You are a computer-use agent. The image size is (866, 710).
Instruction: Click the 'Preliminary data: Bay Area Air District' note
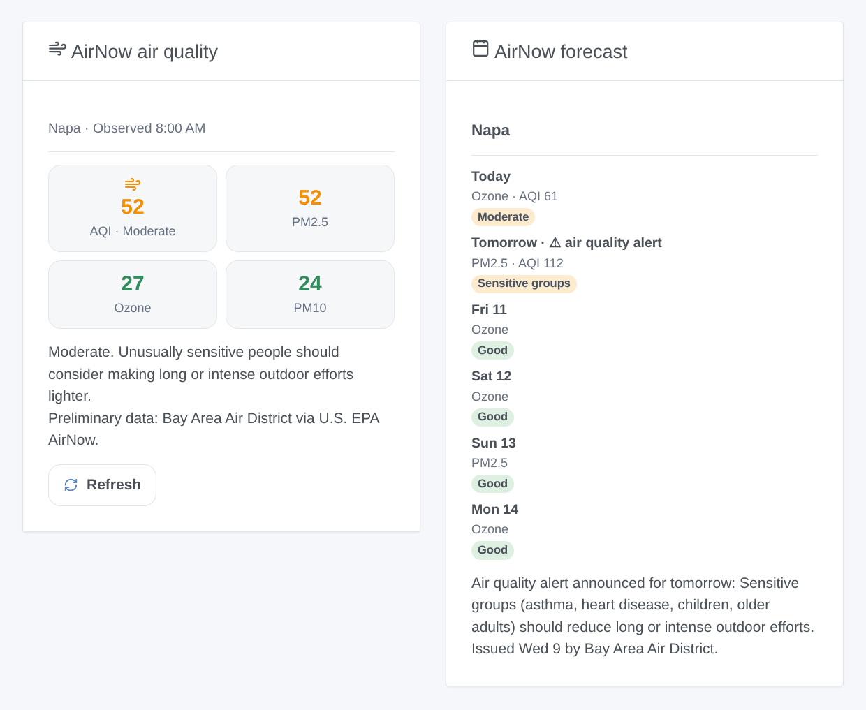214,429
